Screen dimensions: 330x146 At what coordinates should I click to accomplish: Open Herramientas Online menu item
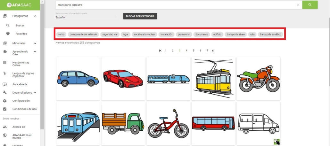(x=21, y=64)
